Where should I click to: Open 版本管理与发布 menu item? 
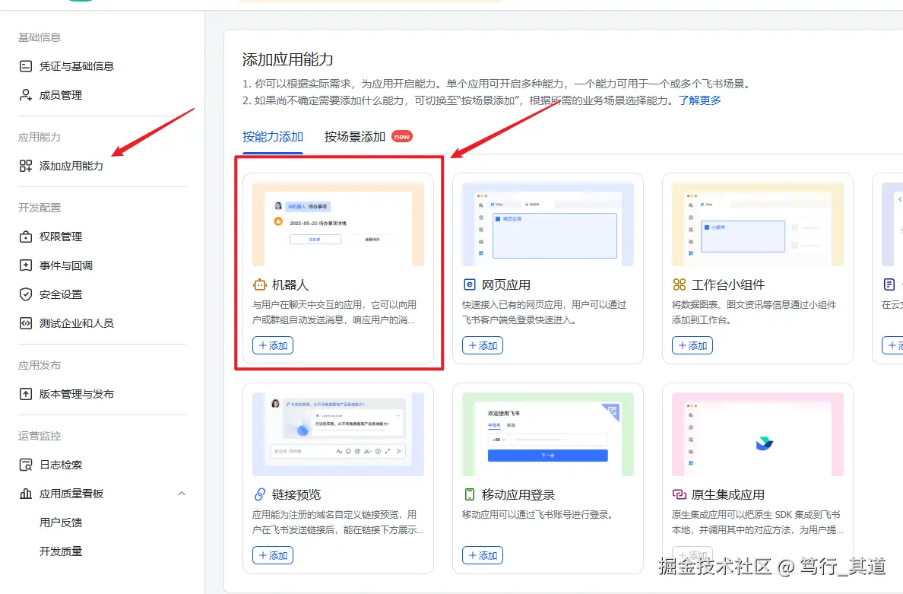point(77,394)
